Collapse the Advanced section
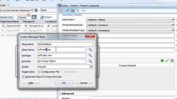This screenshot has height=99, width=177. (60, 94)
